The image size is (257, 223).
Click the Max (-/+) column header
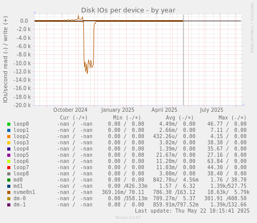tap(232, 118)
